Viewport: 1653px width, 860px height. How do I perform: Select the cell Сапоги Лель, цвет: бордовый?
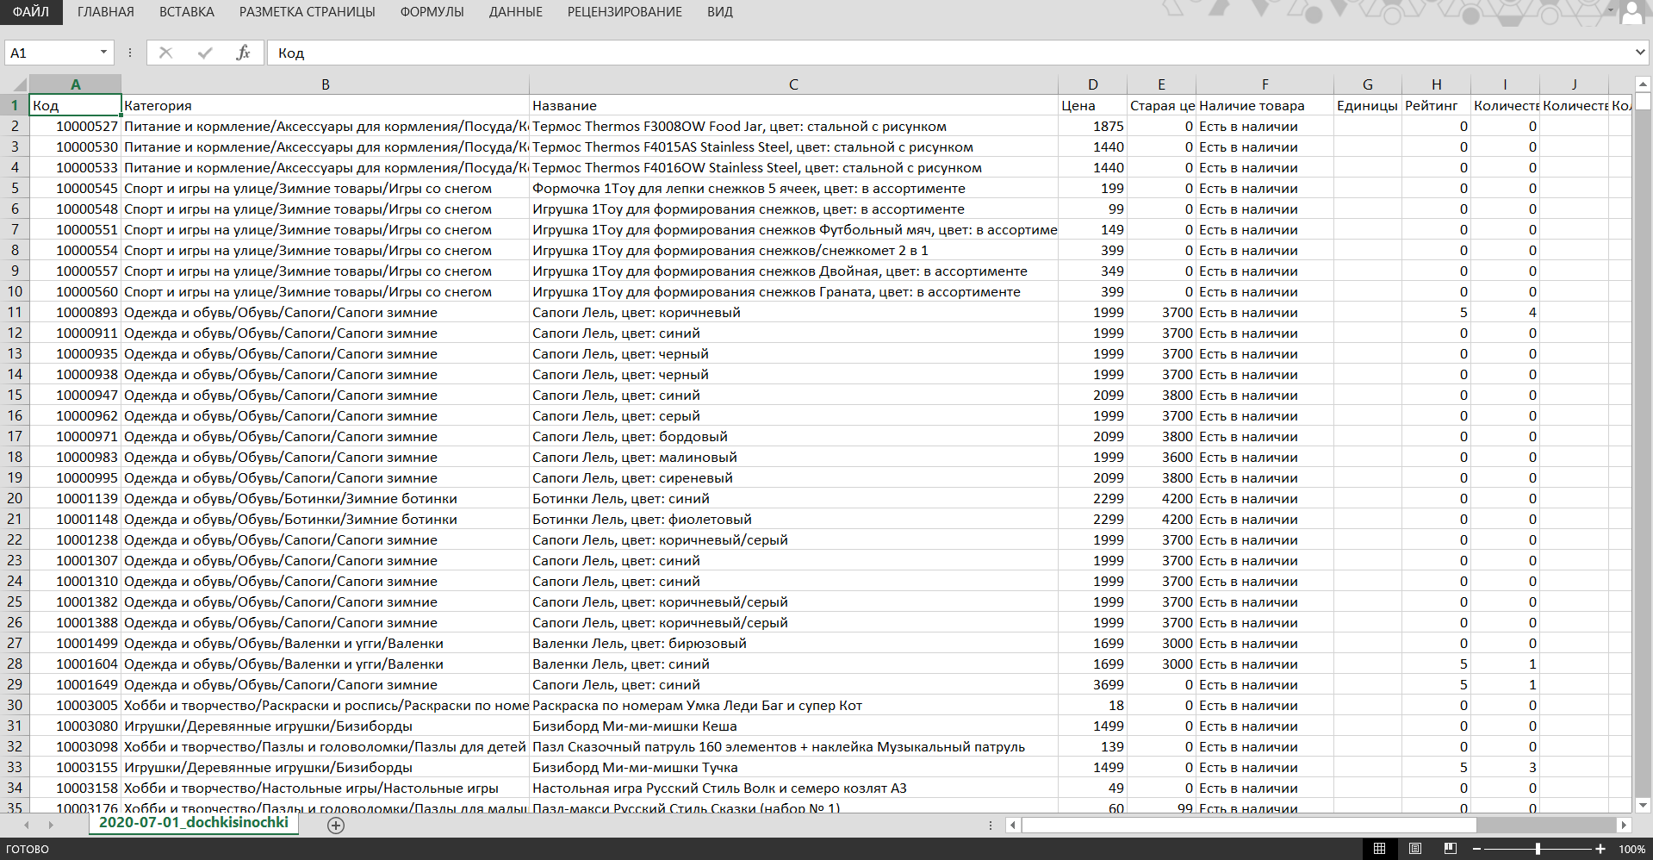tap(793, 436)
